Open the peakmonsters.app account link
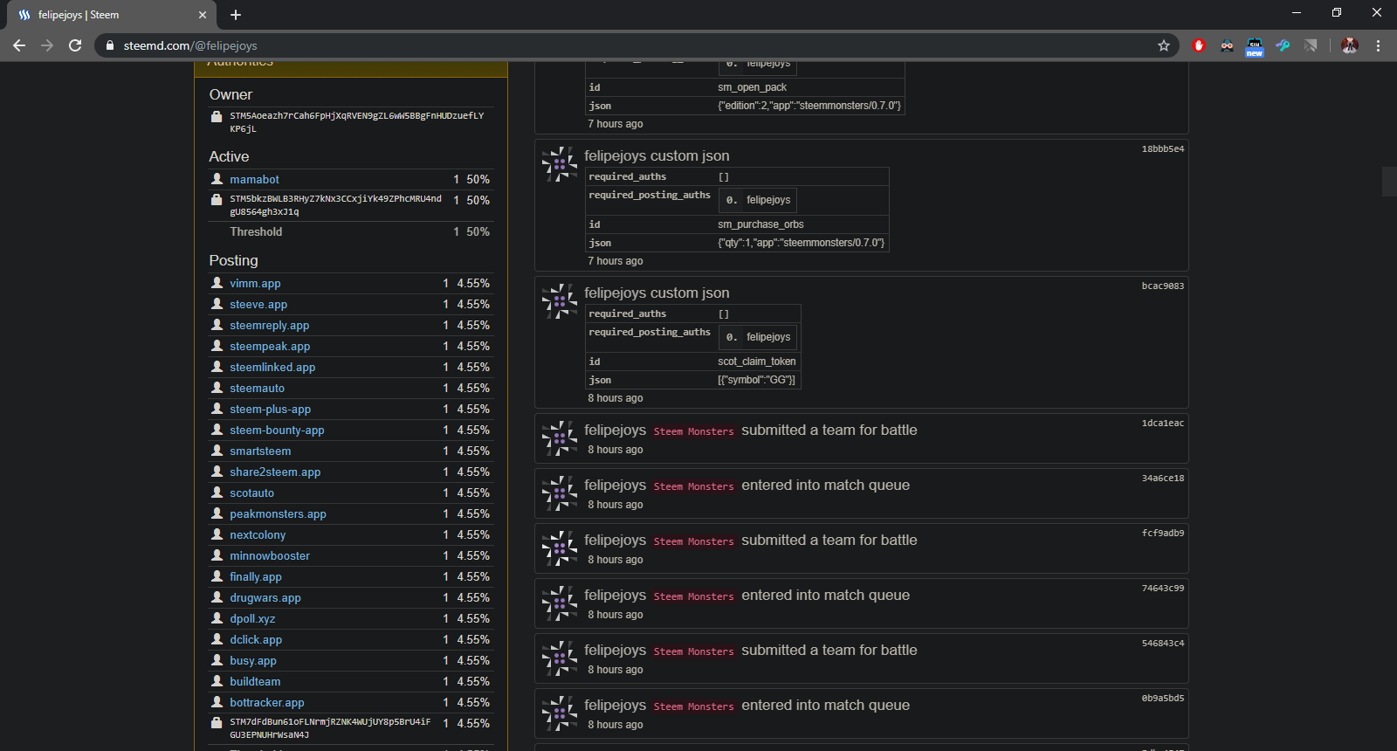The image size is (1397, 751). click(x=278, y=514)
